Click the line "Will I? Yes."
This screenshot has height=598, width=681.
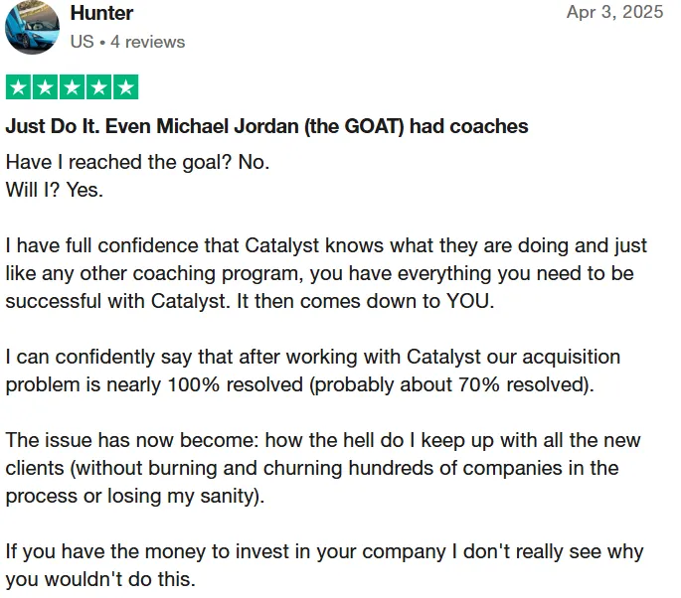tap(55, 190)
